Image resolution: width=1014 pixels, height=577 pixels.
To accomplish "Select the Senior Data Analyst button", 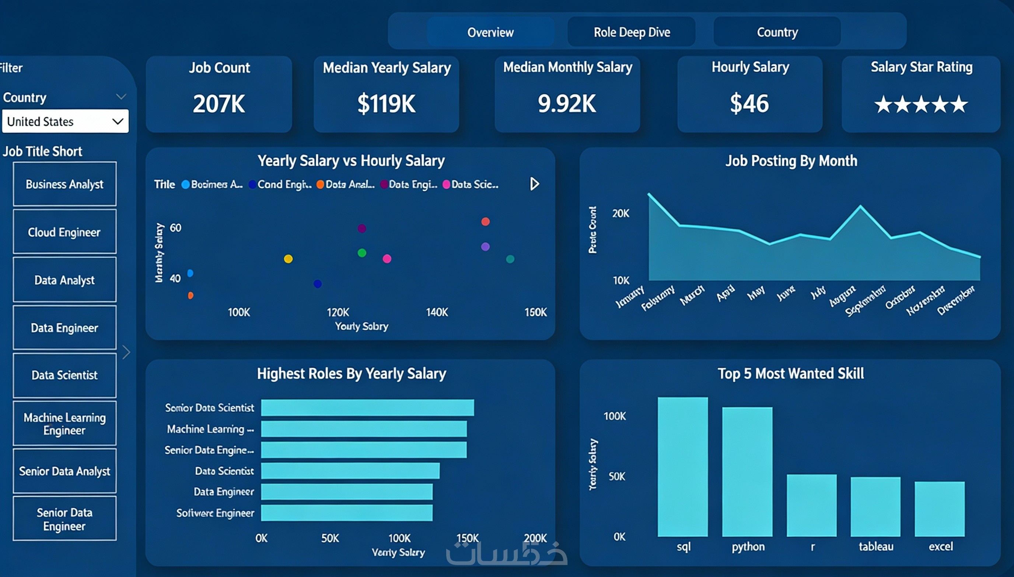I will 64,471.
